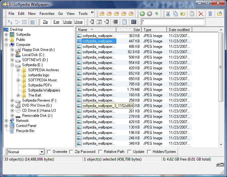Viewport: 227px width, 177px height.
Task: Click the file list scroll up arrow
Action: point(221,30)
